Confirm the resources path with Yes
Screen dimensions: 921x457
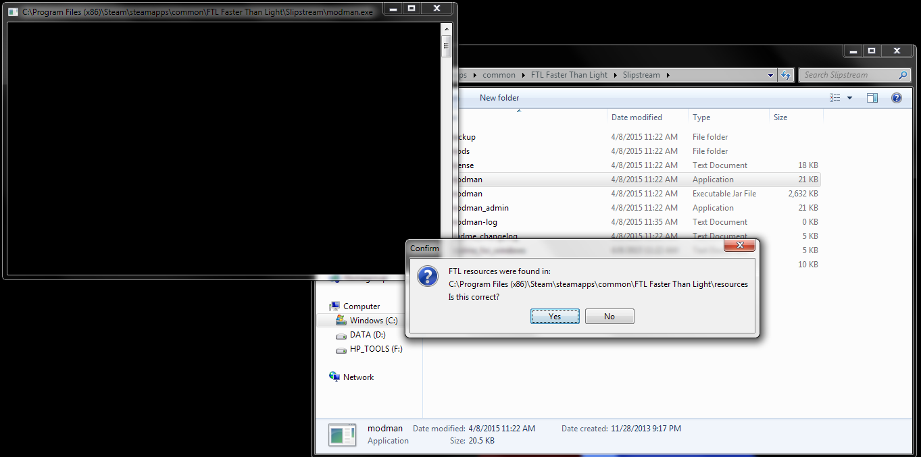[555, 317]
